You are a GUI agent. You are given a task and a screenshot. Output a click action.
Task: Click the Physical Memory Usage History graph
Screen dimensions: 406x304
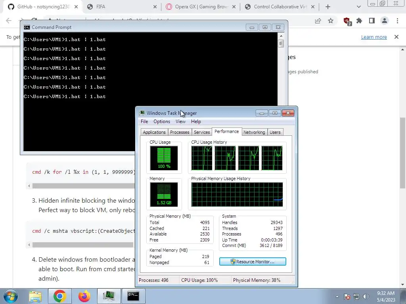(x=237, y=195)
